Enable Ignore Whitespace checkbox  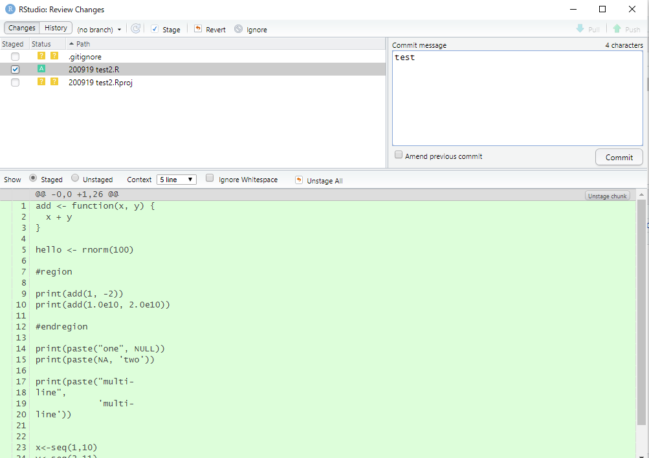(x=210, y=178)
